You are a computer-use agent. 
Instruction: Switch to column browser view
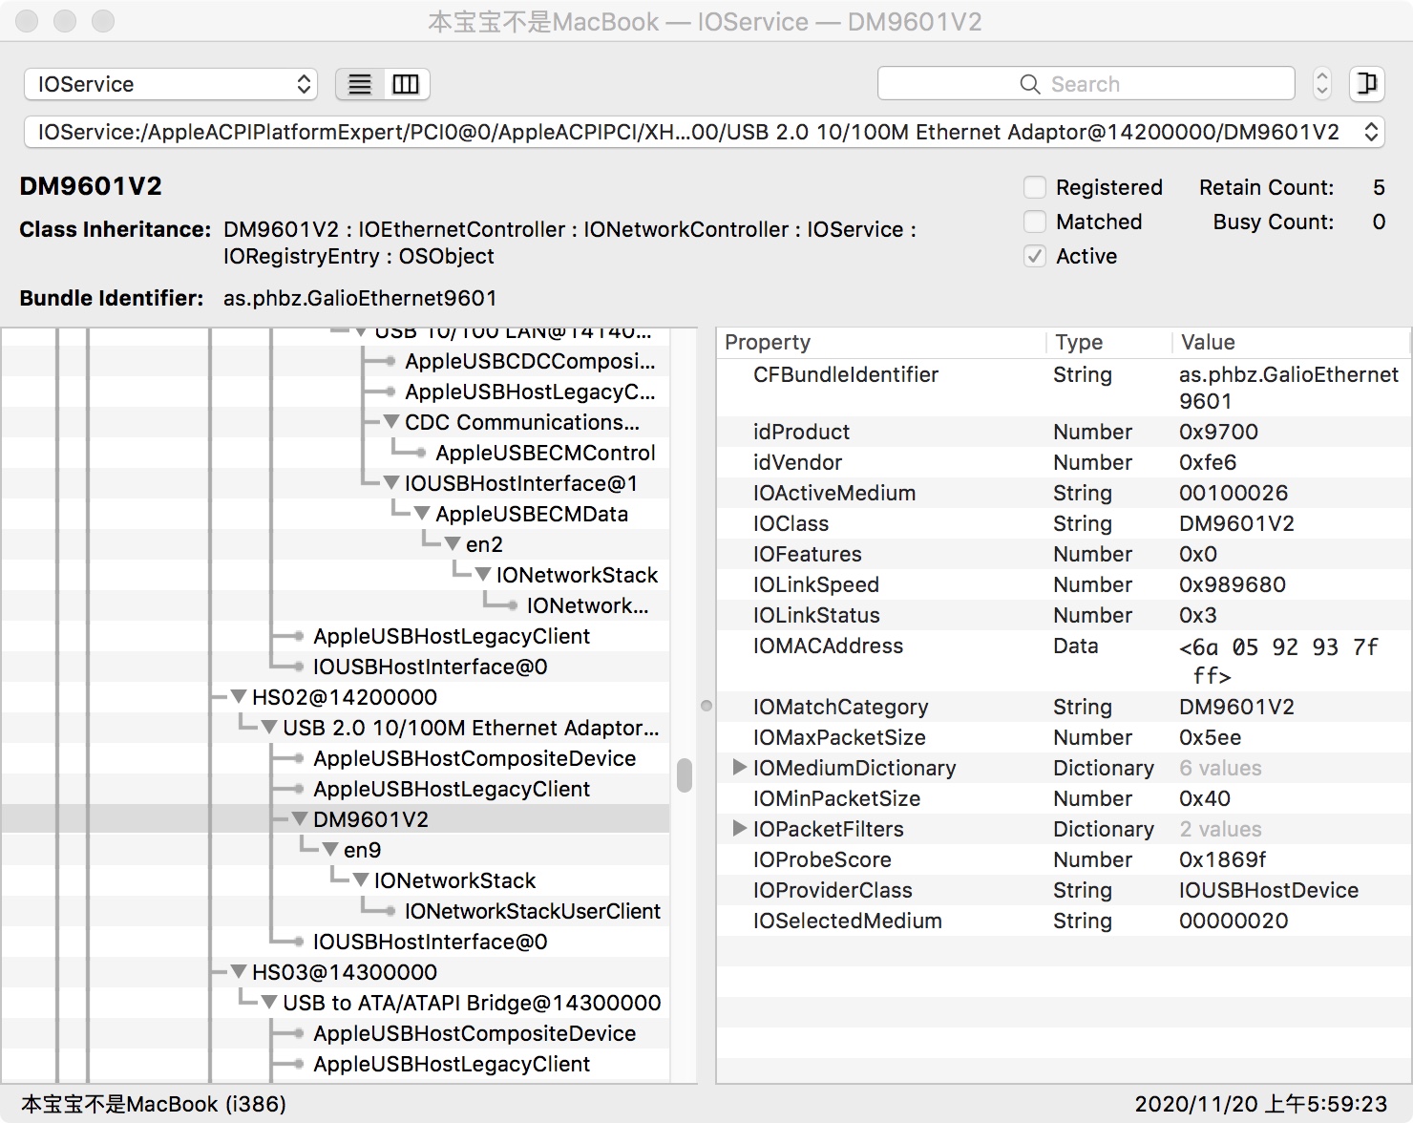tap(406, 84)
